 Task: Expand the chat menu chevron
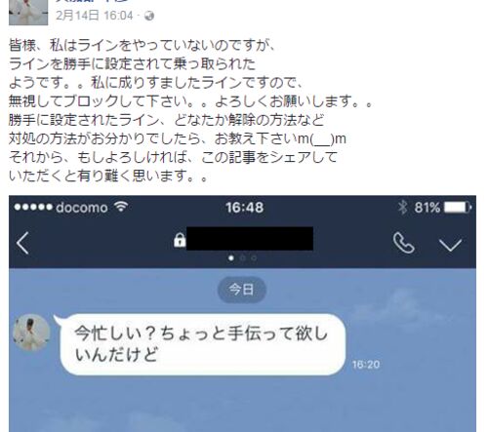(x=450, y=246)
